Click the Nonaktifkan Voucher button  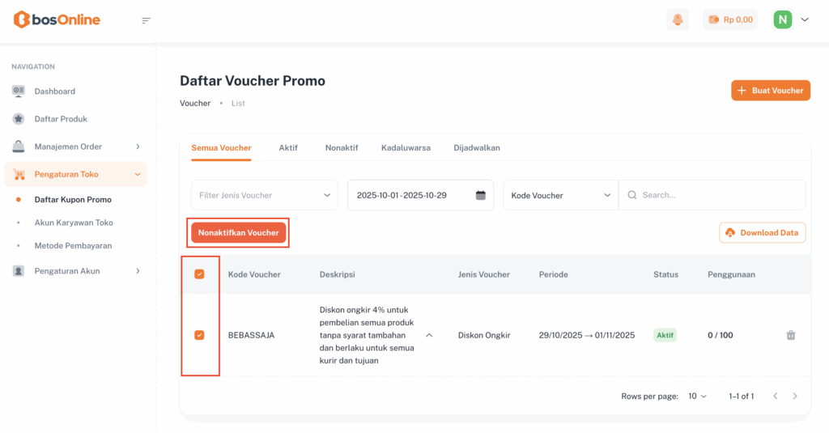tap(238, 233)
